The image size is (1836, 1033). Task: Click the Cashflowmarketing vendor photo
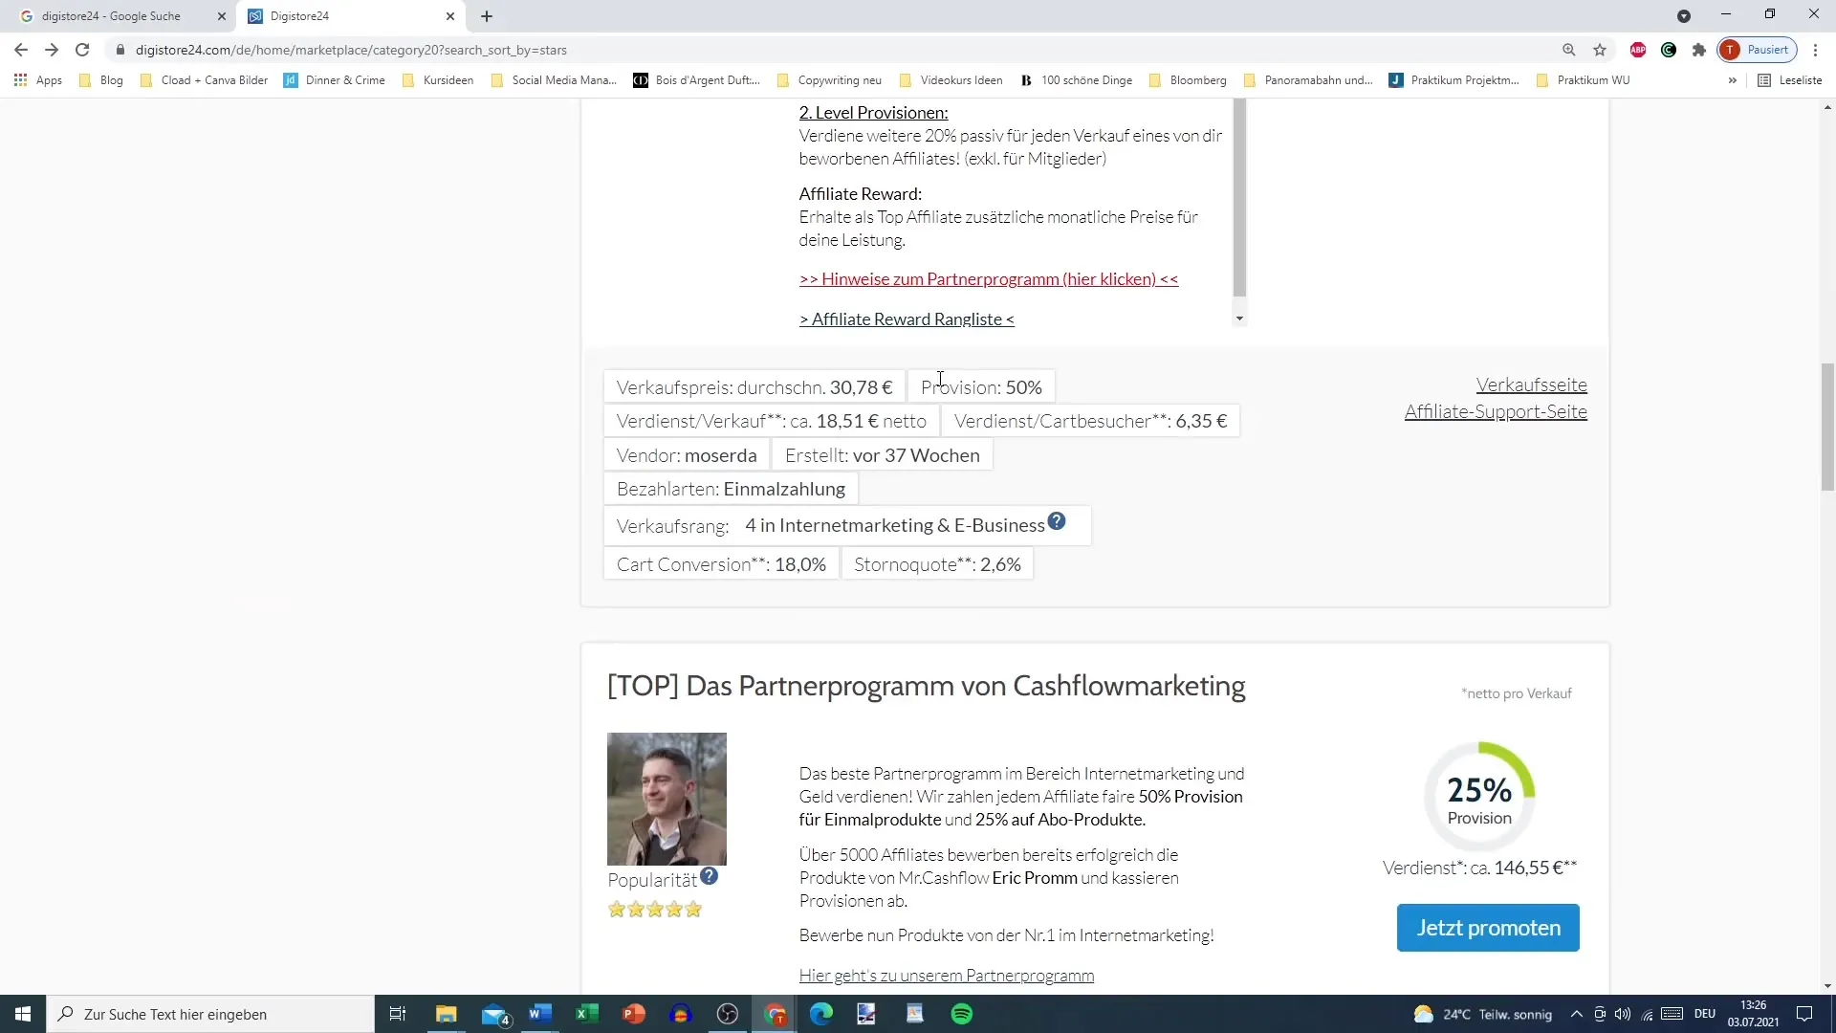click(x=667, y=799)
